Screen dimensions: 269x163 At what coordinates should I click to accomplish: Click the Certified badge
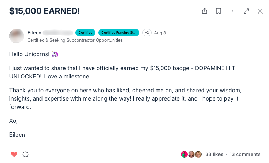[x=85, y=33]
